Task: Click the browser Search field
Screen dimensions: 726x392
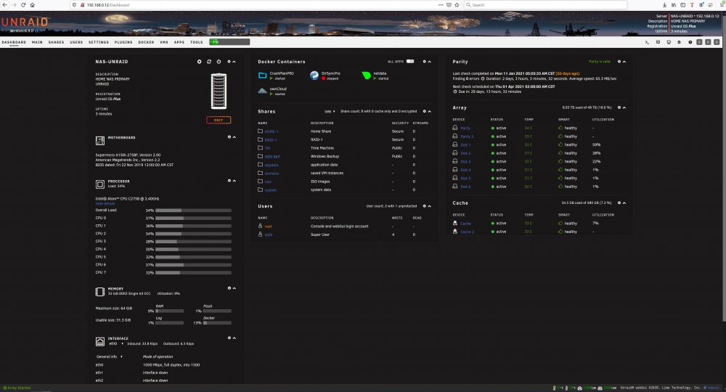Action: coord(545,4)
